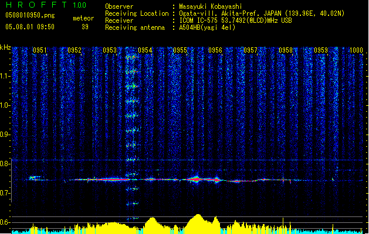Click the 1.1 kHz axis label
This screenshot has width=369, height=234.
click(x=5, y=76)
